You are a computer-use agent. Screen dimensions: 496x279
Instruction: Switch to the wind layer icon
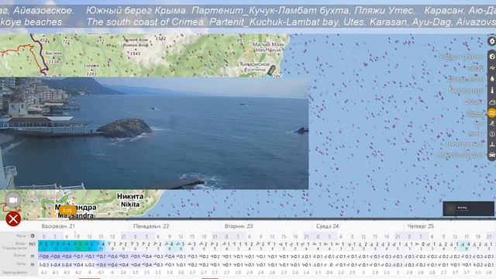(x=492, y=67)
